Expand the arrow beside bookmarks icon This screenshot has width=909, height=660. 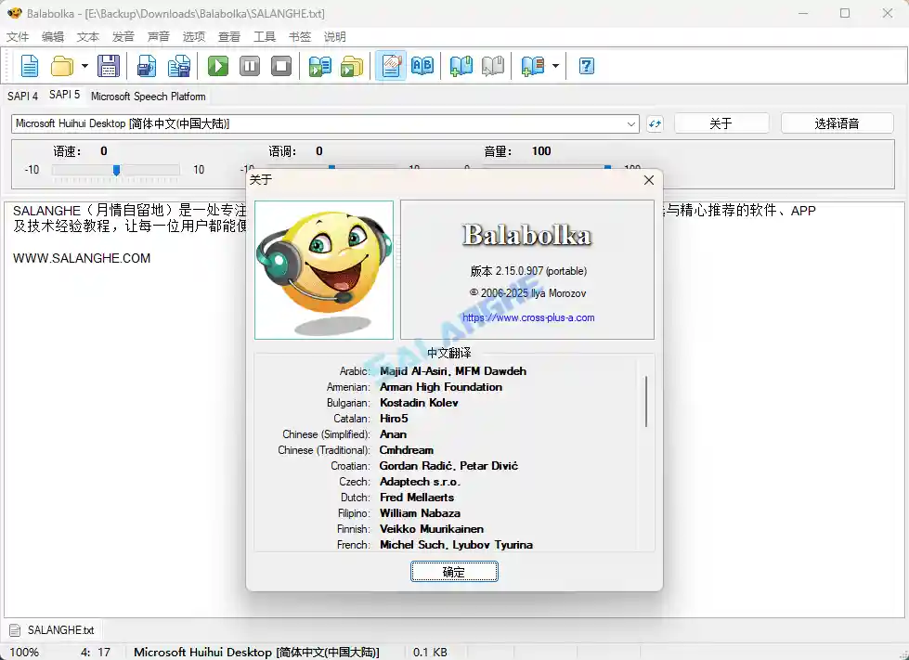click(555, 66)
